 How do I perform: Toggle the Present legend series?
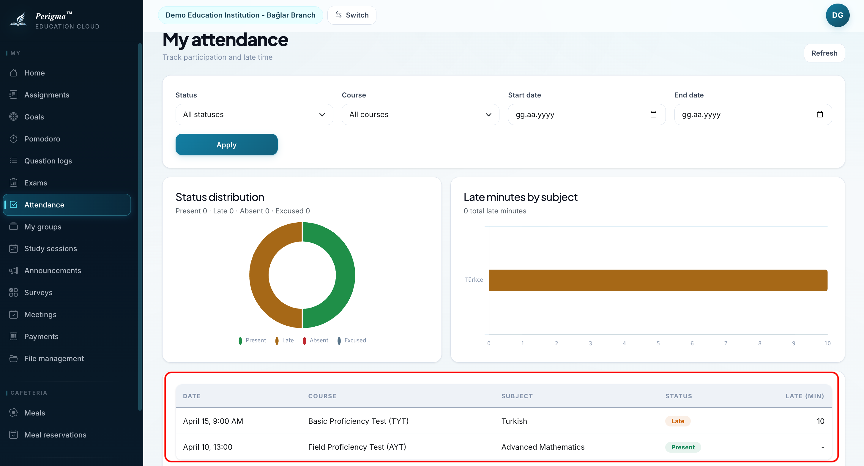pyautogui.click(x=252, y=341)
